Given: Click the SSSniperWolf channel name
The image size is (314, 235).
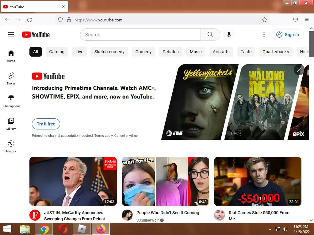Looking at the screenshot, I should (147, 220).
